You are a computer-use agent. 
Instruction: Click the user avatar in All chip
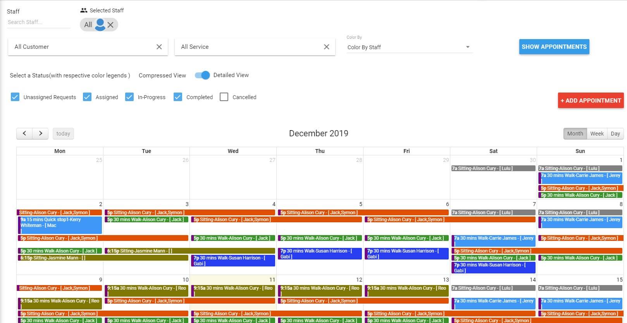point(100,25)
